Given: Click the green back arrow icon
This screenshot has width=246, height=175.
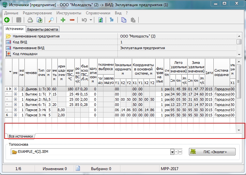Looking at the screenshot, I should (7, 20).
